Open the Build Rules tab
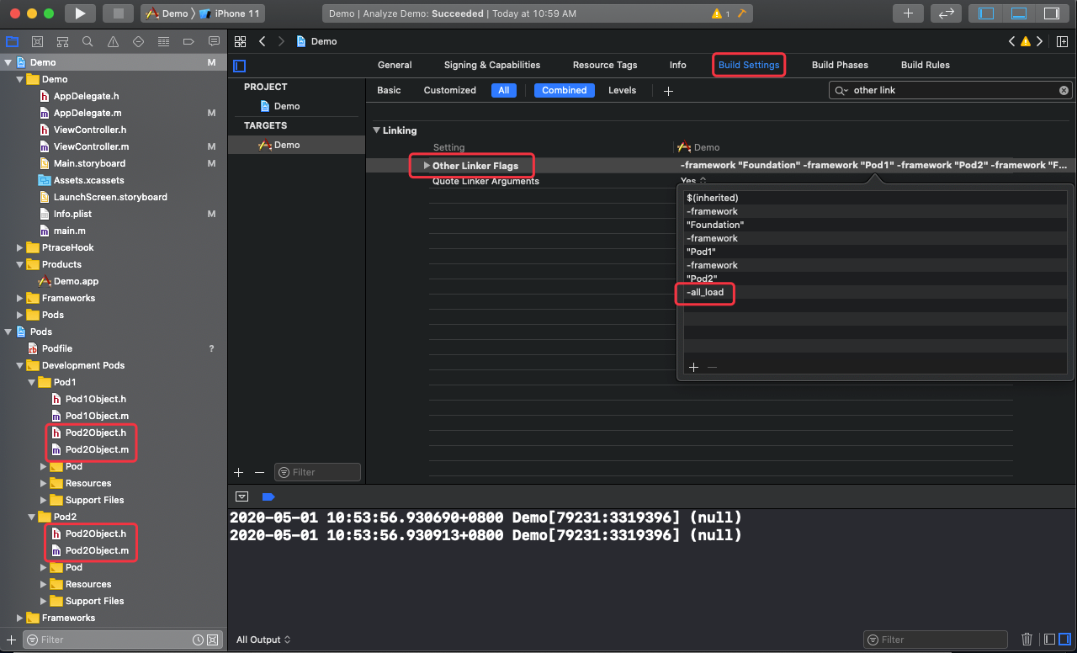The height and width of the screenshot is (653, 1077). 926,65
